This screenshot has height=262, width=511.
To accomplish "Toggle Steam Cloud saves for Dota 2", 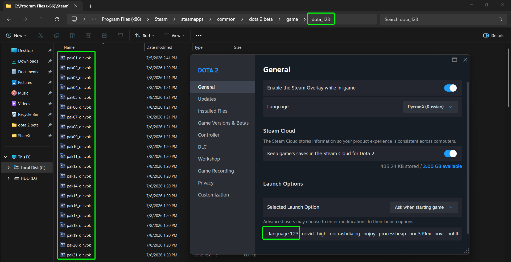I will tap(450, 154).
